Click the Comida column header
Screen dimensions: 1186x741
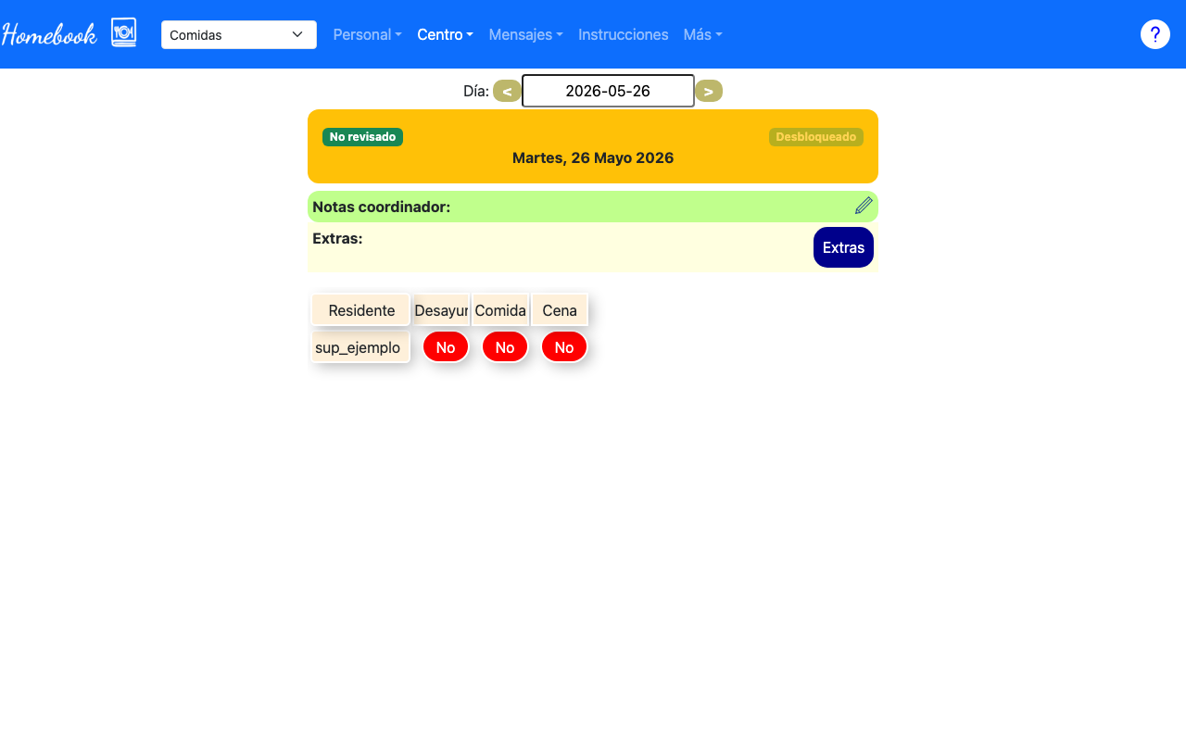pyautogui.click(x=500, y=310)
